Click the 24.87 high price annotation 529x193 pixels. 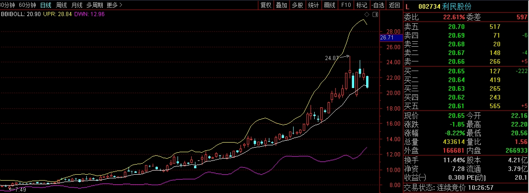332,58
